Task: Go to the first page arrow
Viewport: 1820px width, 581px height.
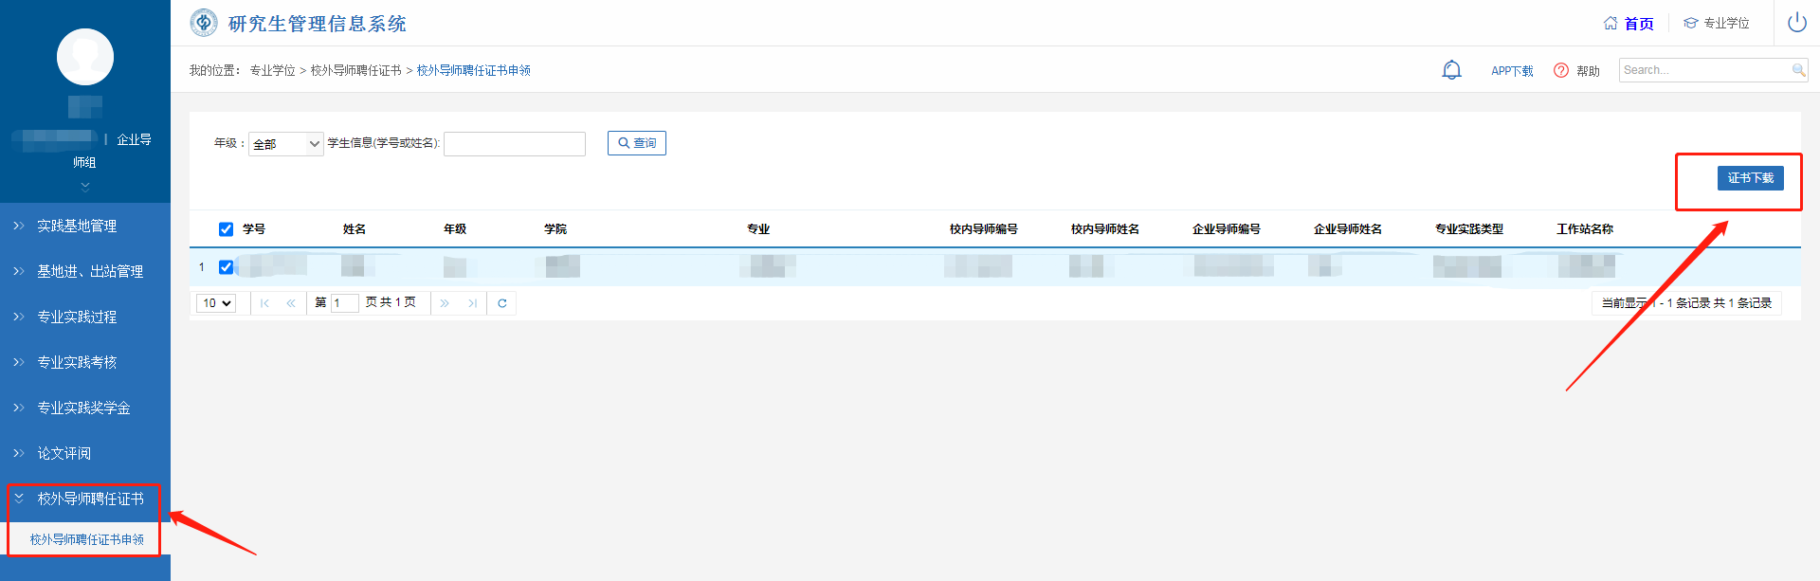Action: coord(264,303)
